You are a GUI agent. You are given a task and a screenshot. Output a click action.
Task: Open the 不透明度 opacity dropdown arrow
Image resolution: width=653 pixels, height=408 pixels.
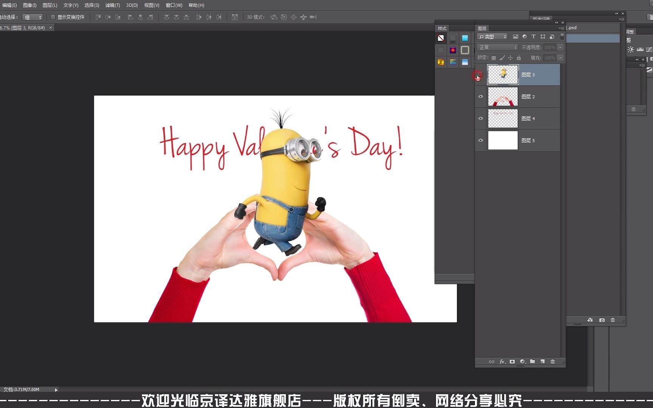[560, 47]
